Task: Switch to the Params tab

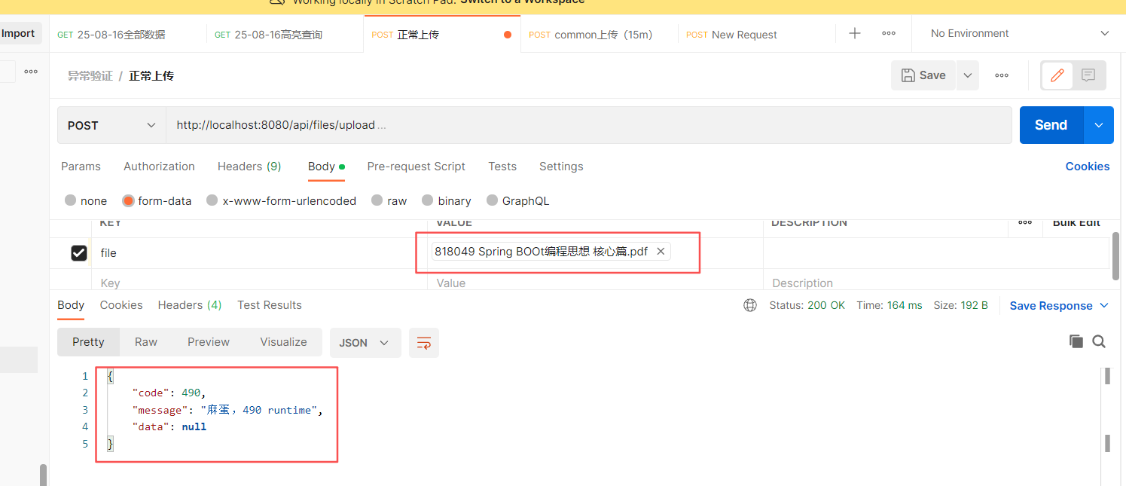Action: [x=81, y=167]
